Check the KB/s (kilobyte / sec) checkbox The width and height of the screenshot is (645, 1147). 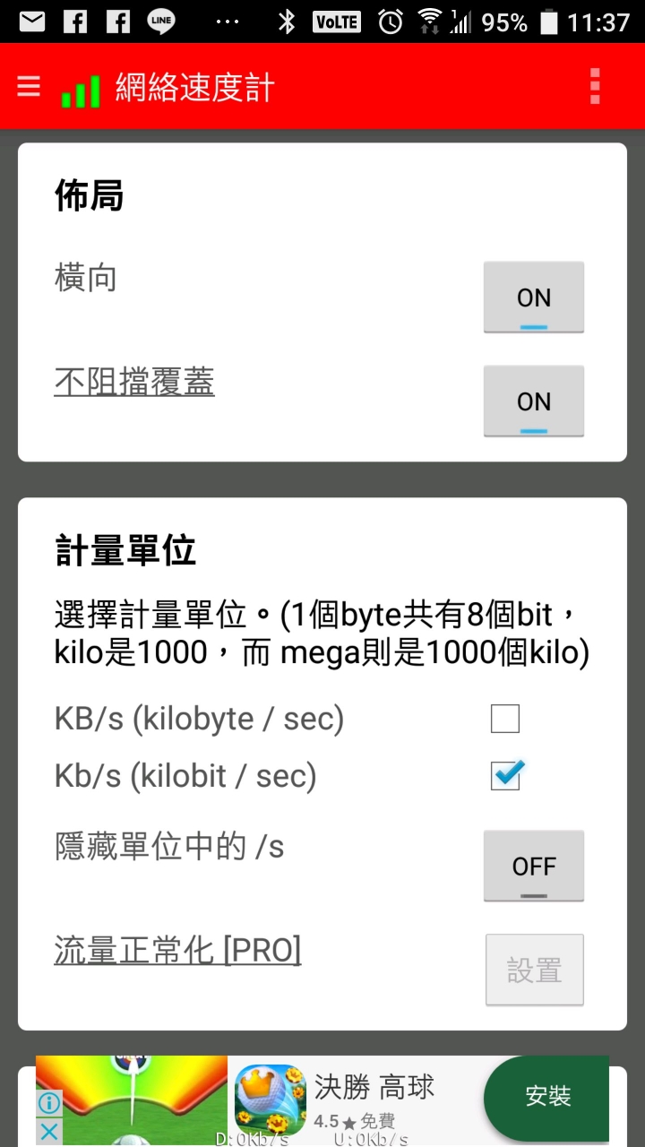505,719
